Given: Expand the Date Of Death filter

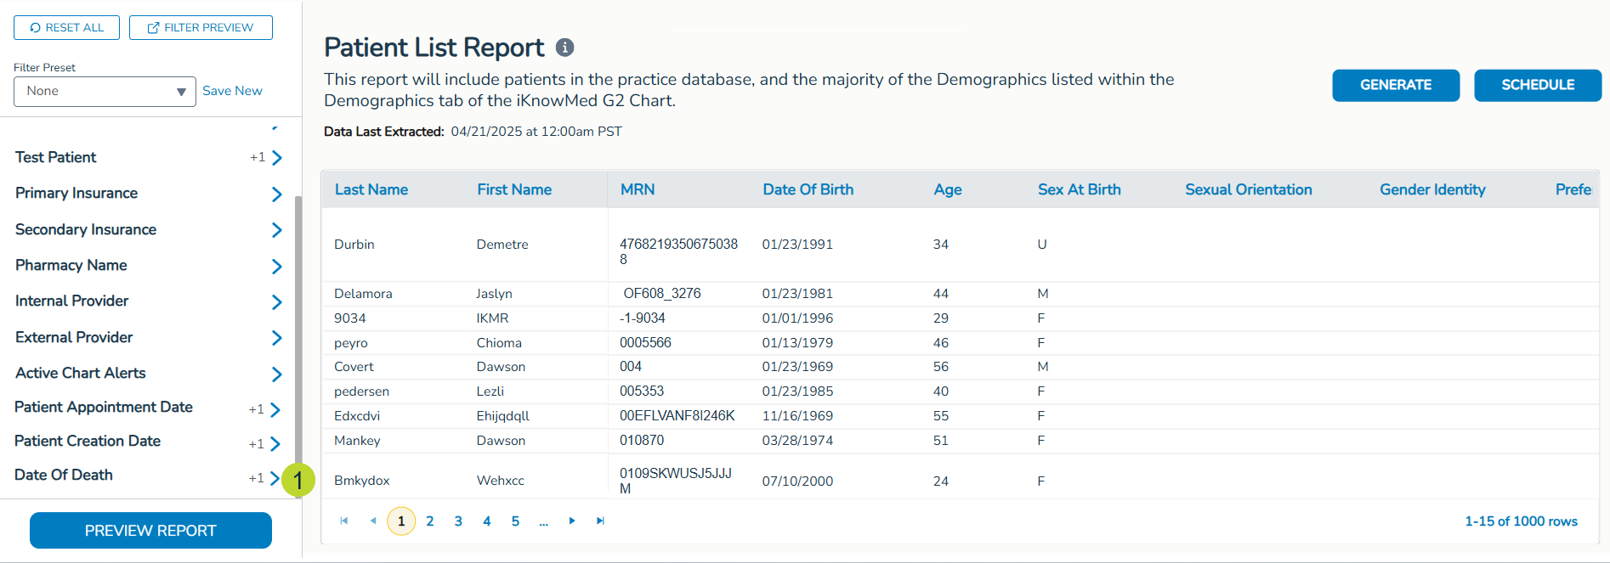Looking at the screenshot, I should pyautogui.click(x=274, y=478).
